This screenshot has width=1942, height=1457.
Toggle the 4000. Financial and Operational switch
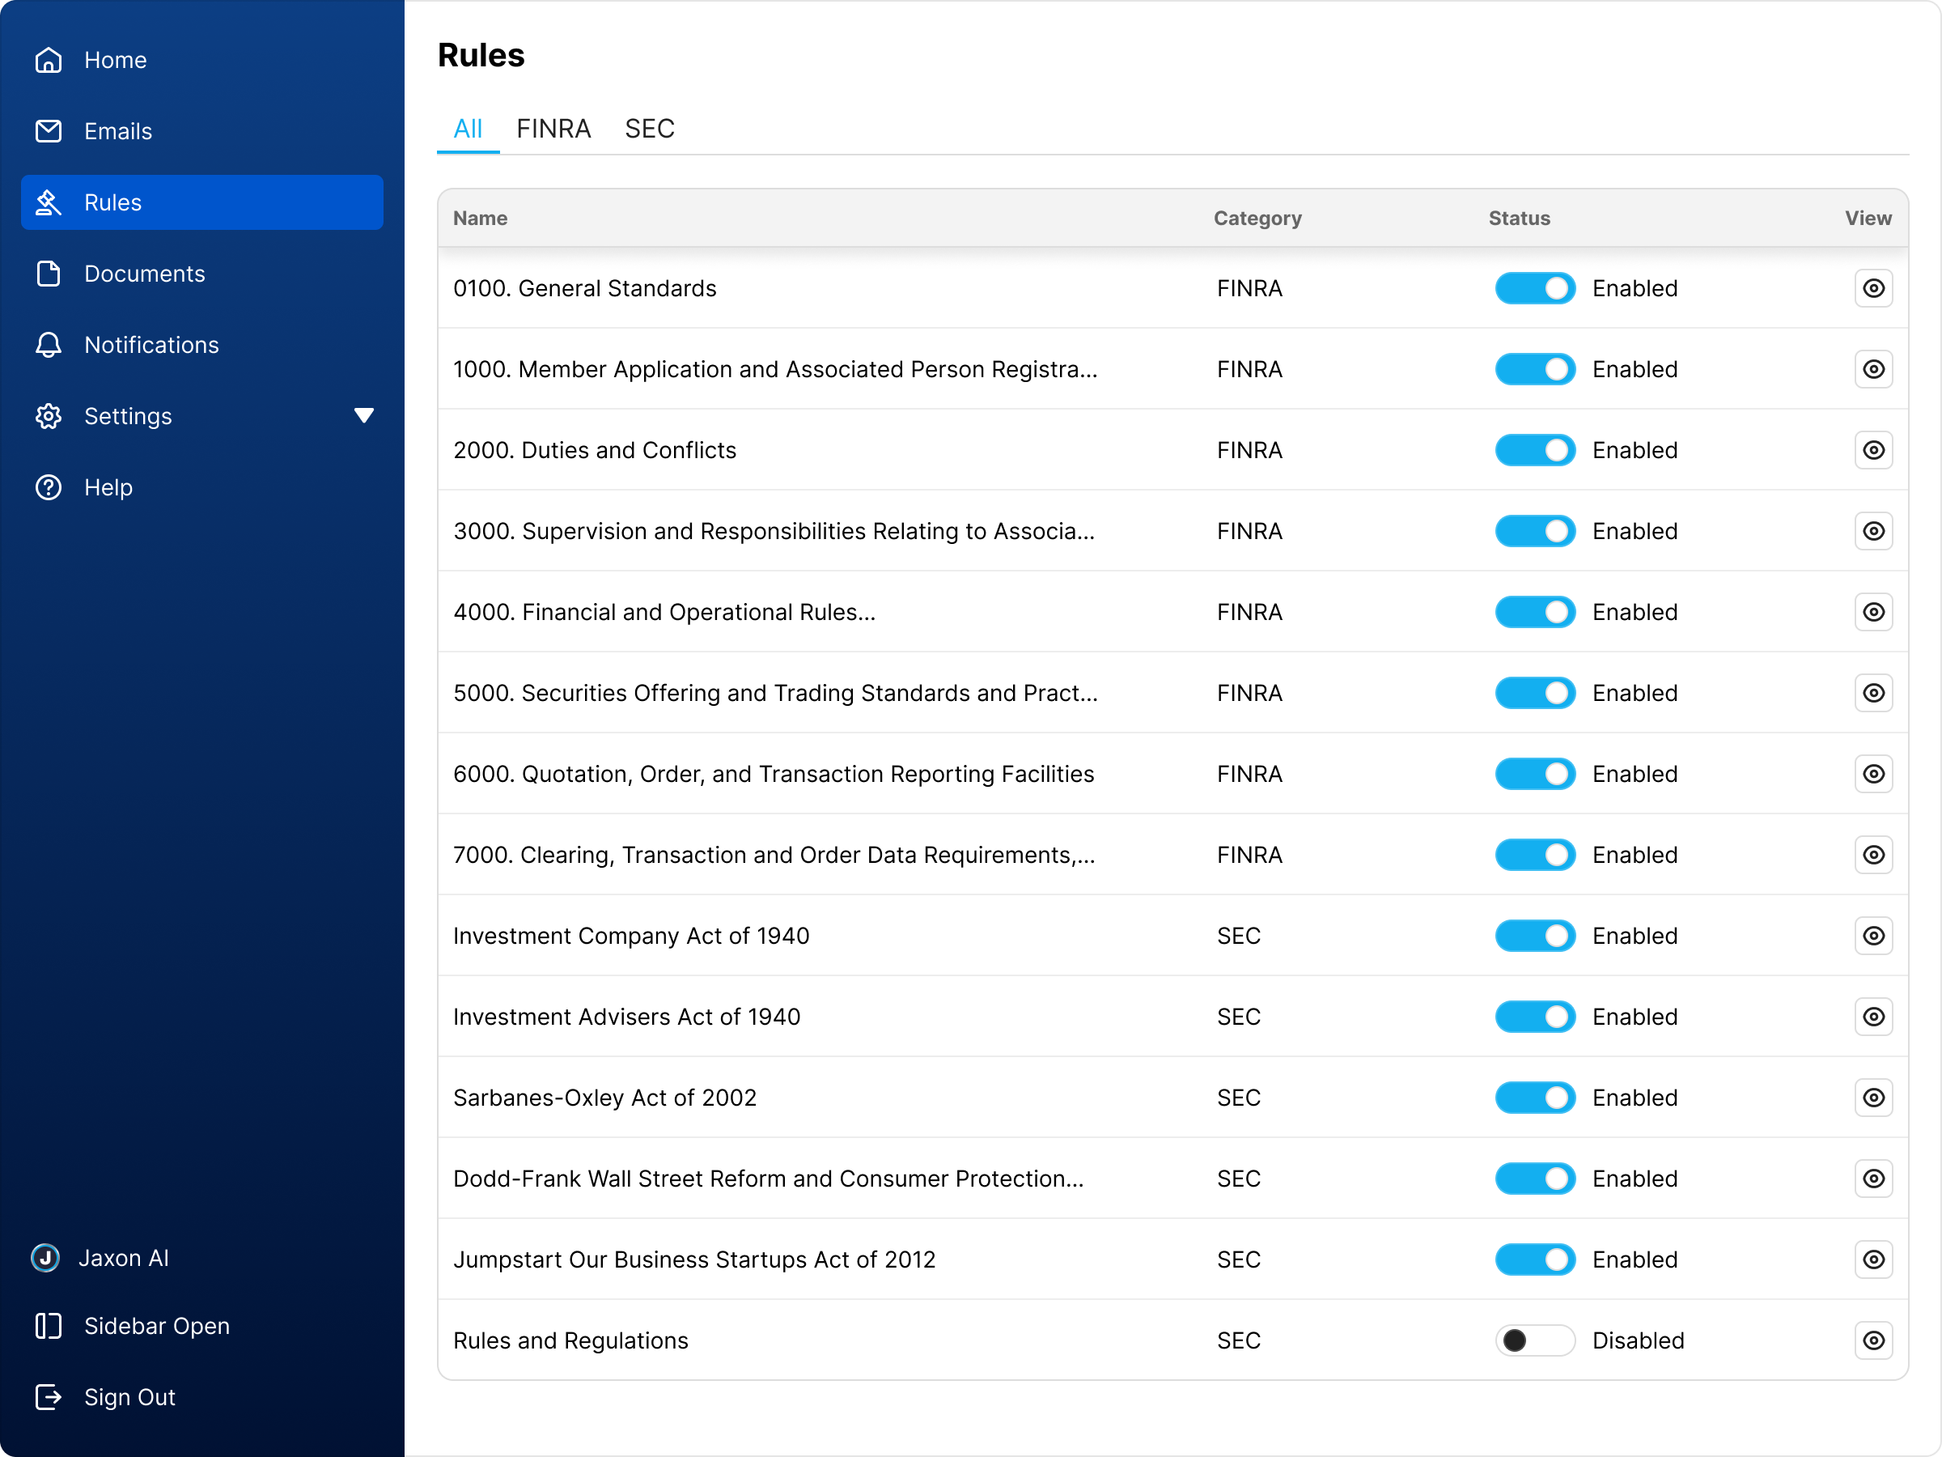click(x=1536, y=611)
